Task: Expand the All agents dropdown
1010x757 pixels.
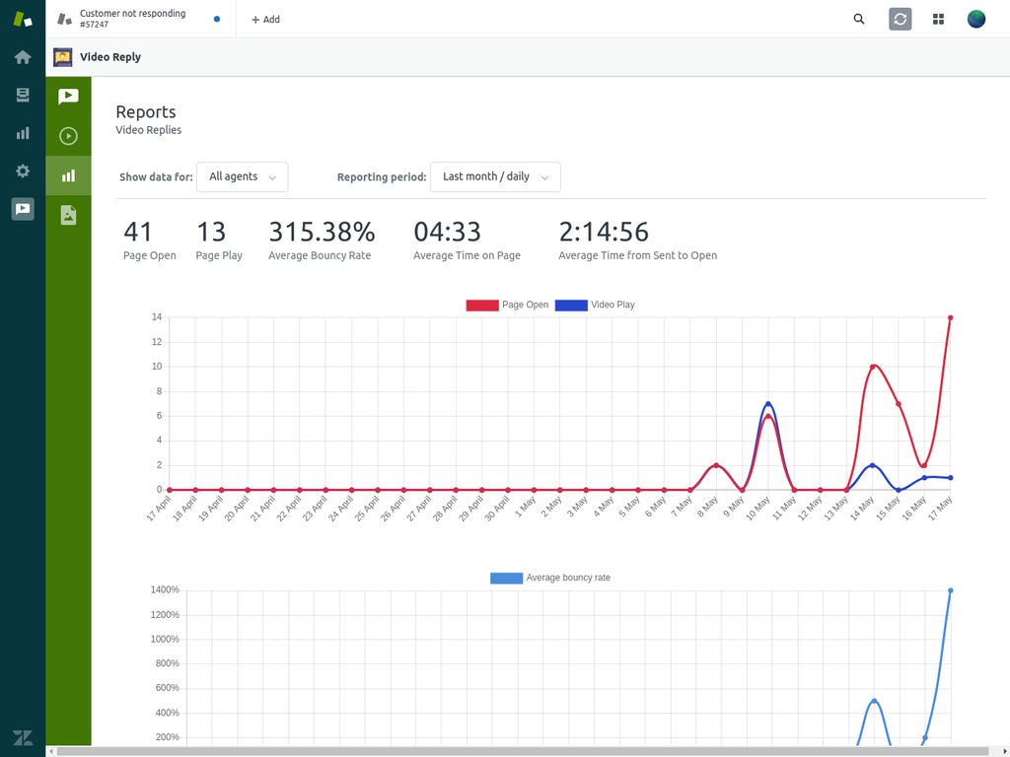Action: (x=243, y=177)
